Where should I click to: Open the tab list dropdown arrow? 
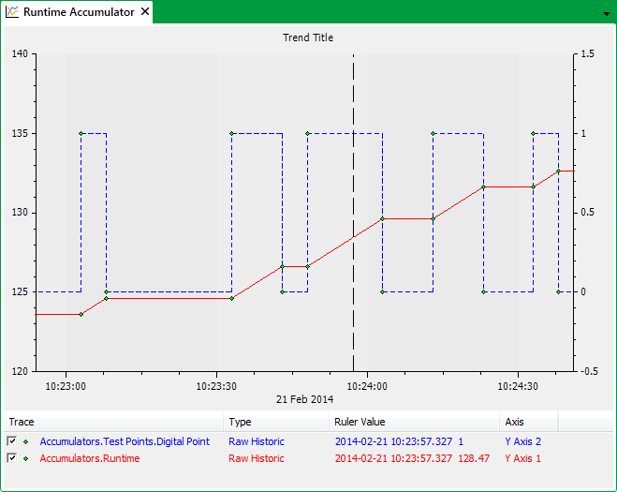[x=606, y=14]
